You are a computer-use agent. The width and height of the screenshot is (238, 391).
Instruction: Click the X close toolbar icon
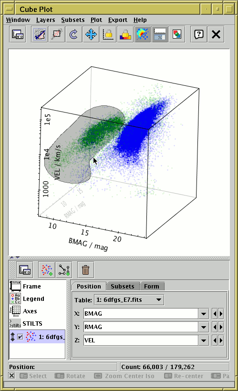pyautogui.click(x=216, y=34)
